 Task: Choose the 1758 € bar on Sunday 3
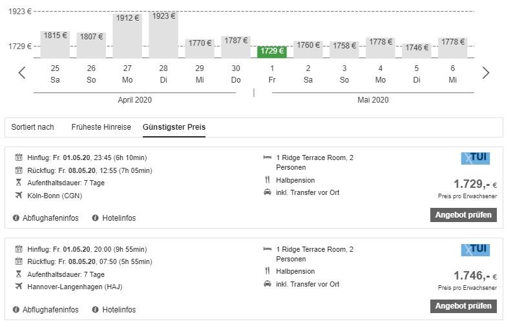(344, 49)
